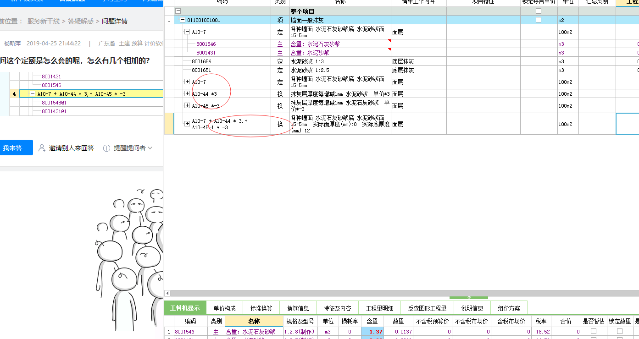Click the 含量 column header in the bottom table
Screen dimensions: 639x339
[x=372, y=321]
